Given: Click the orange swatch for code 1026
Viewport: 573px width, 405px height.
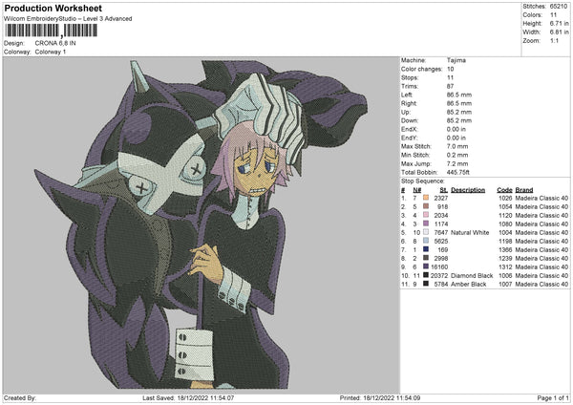Looking at the screenshot, I should (x=426, y=198).
